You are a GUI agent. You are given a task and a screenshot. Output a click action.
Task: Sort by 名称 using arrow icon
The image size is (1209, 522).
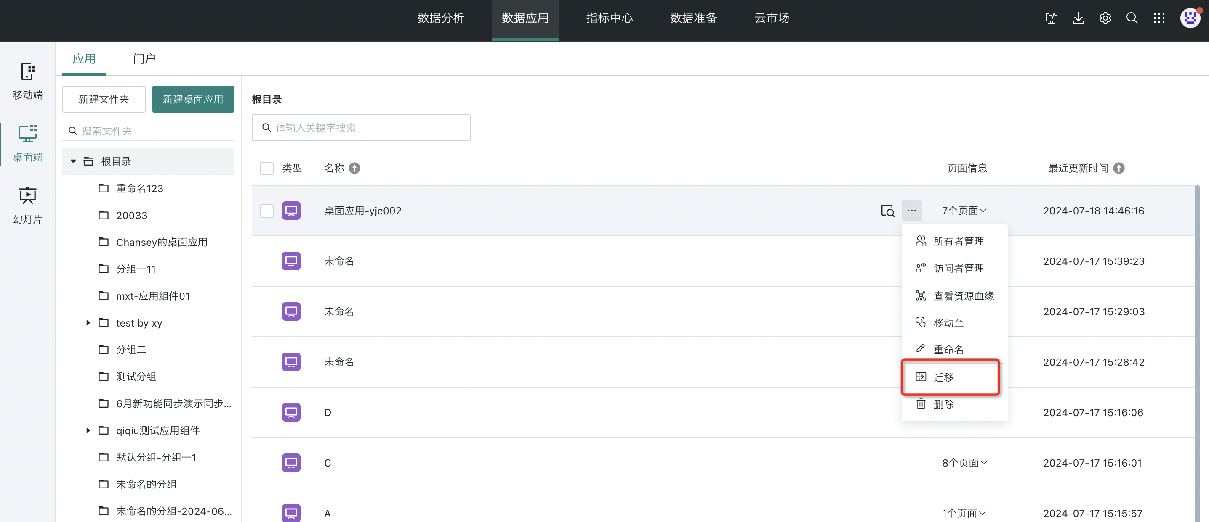coord(355,168)
